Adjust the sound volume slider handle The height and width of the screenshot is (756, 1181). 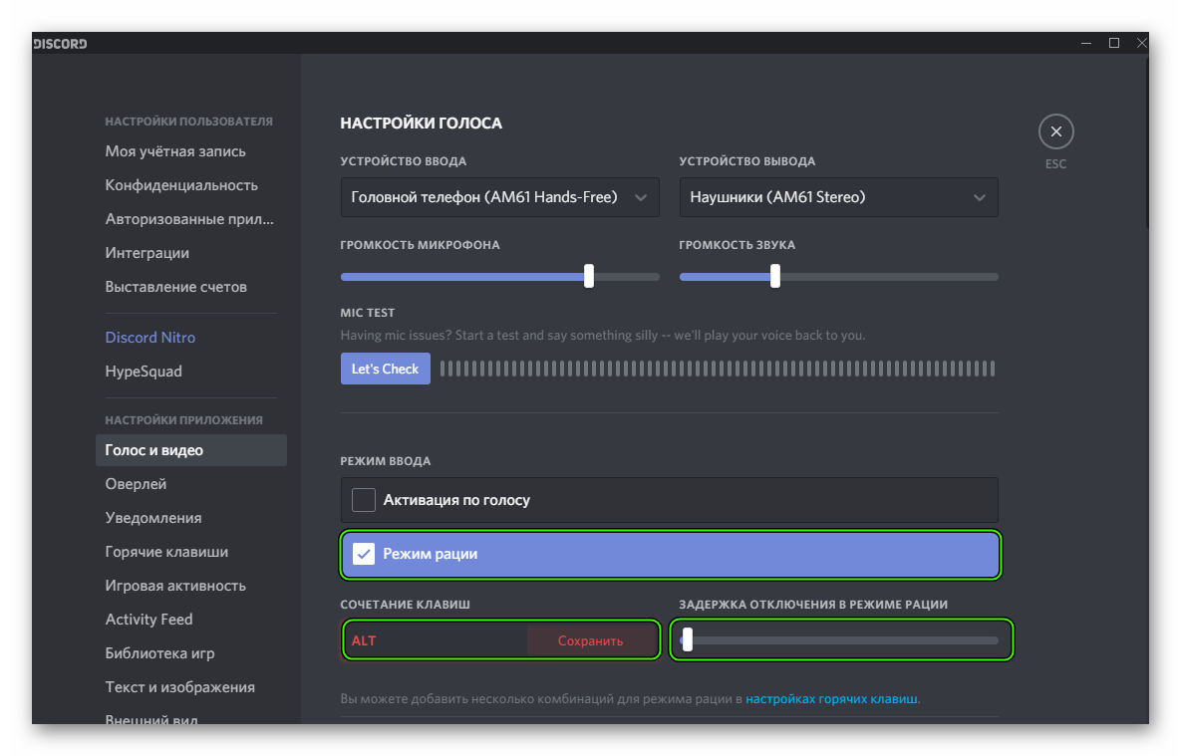(775, 276)
